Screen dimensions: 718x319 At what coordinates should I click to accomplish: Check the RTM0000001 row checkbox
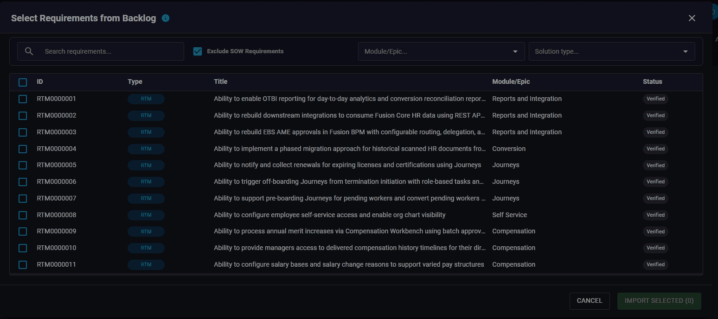pos(23,99)
